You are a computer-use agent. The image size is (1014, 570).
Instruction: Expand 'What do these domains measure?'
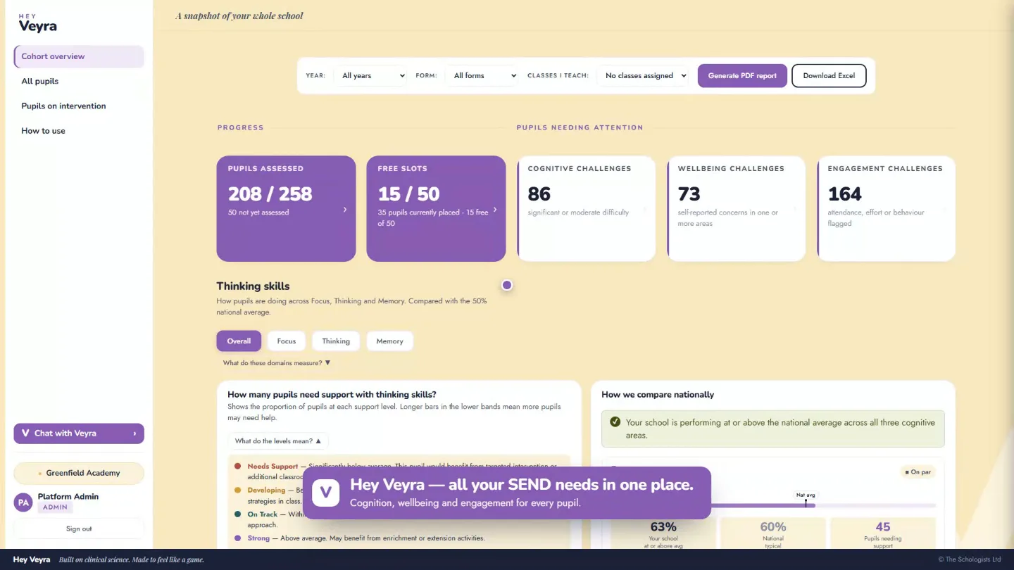pos(277,363)
